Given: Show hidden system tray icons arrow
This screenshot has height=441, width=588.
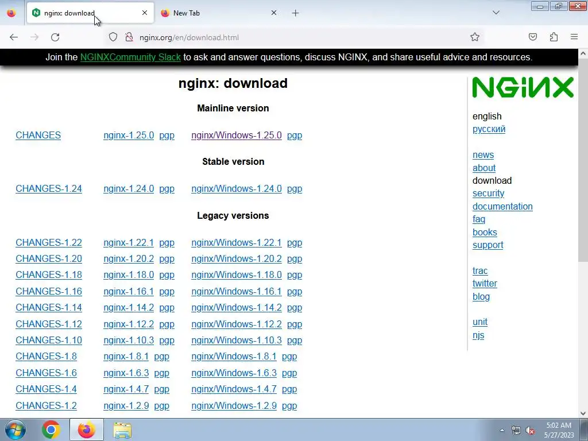Looking at the screenshot, I should (502, 430).
